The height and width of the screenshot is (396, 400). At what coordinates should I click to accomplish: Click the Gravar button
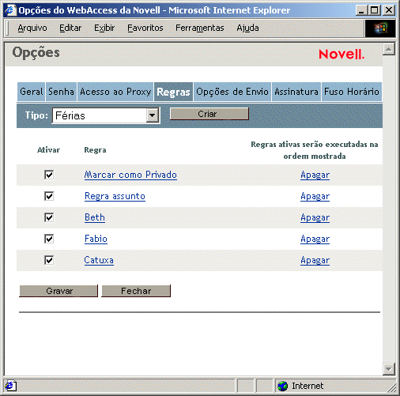tap(58, 291)
